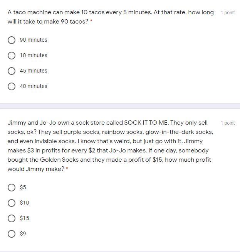Viewport: 240px width, 252px height.
Task: Click the '90 minutes' answer label text
Action: tap(34, 40)
